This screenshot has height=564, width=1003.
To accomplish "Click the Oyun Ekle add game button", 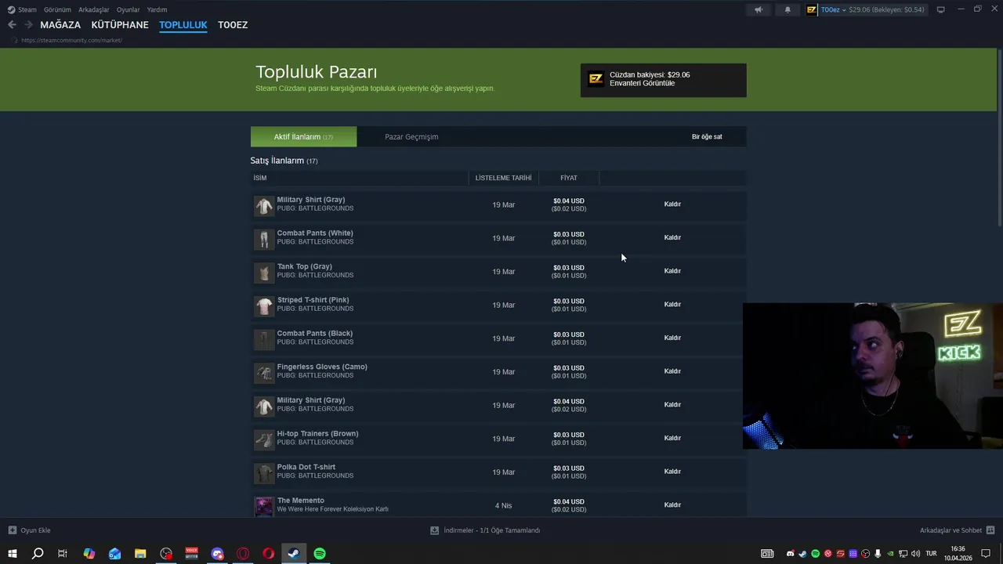I will (x=29, y=530).
